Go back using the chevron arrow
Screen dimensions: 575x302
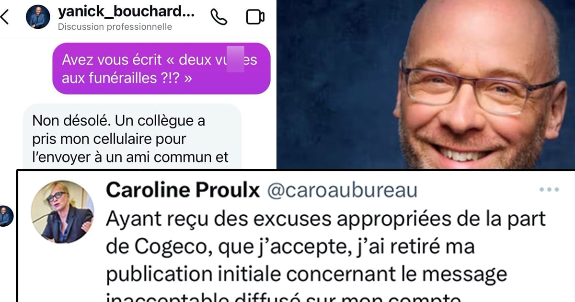pyautogui.click(x=5, y=17)
